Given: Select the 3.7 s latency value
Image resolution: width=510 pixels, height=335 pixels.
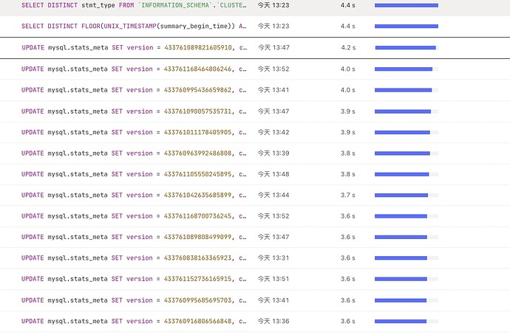Looking at the screenshot, I should coord(348,196).
